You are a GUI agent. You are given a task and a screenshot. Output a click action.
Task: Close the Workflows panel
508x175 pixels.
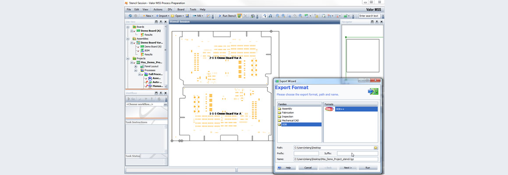(165, 93)
